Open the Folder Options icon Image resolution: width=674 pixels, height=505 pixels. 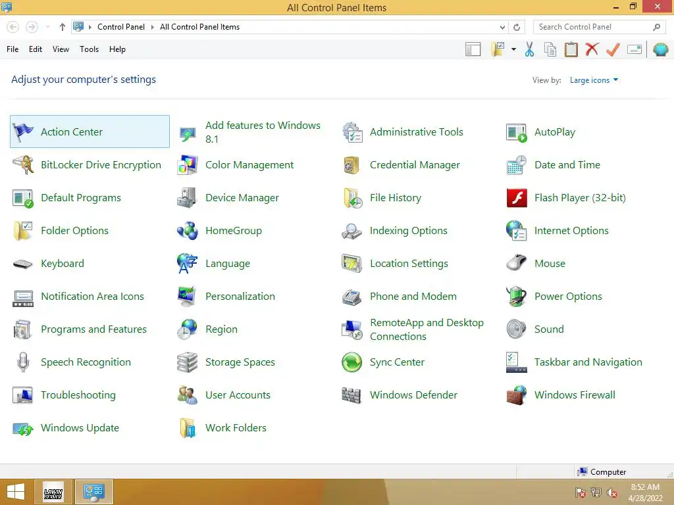23,231
